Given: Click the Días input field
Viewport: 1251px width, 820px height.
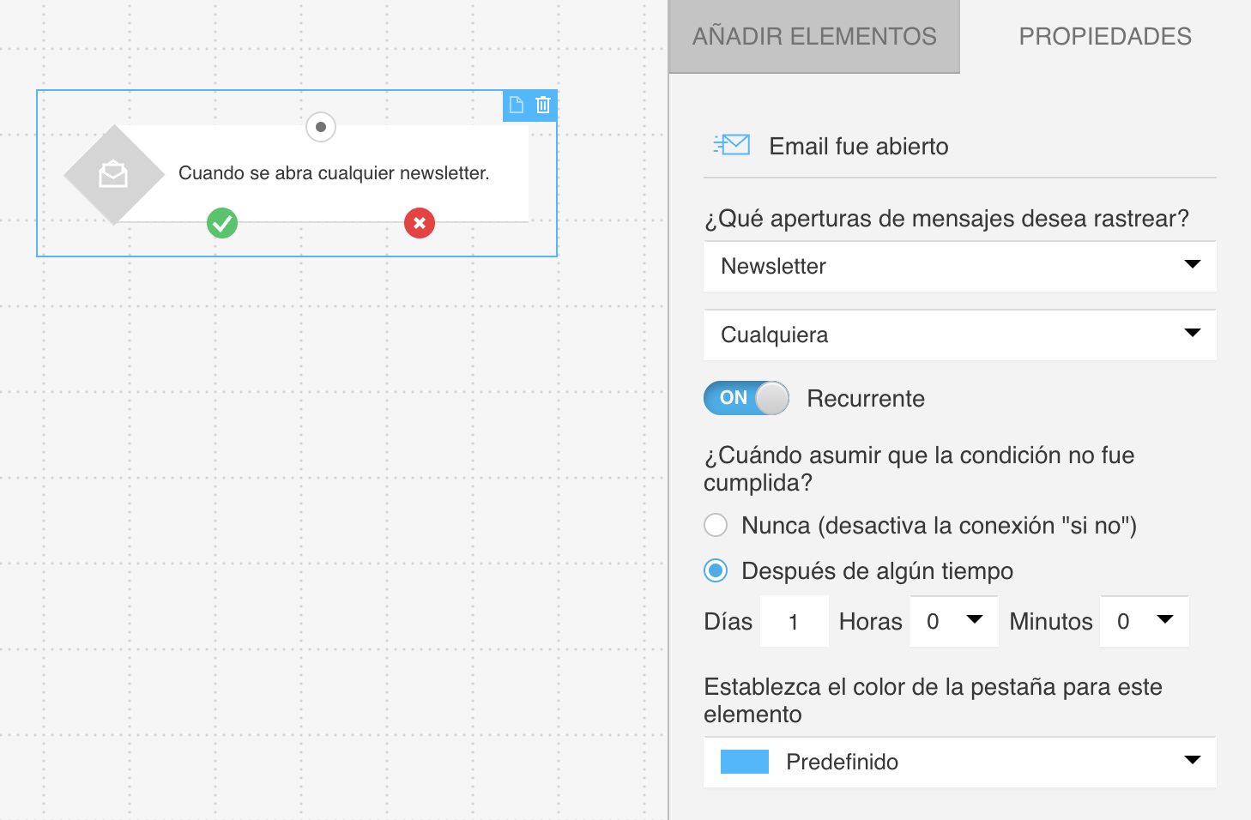Looking at the screenshot, I should 795,621.
